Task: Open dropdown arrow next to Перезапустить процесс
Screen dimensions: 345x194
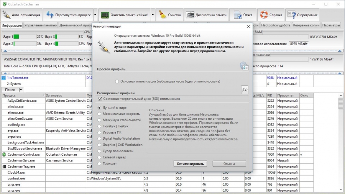Action: 95,15
